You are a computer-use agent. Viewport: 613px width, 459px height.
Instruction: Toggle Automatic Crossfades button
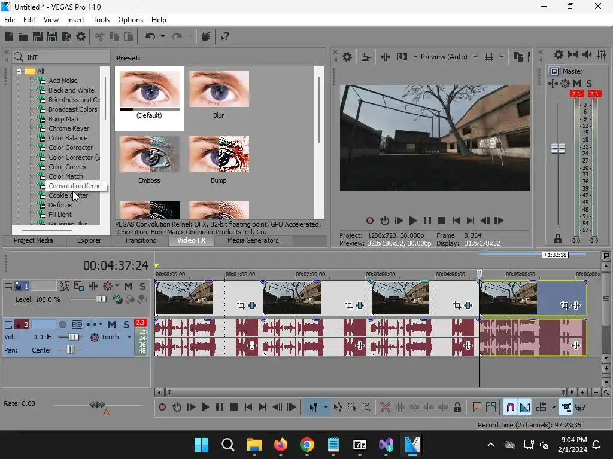(525, 408)
